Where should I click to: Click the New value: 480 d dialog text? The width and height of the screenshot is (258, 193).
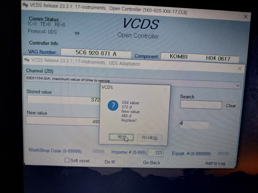click(x=131, y=114)
